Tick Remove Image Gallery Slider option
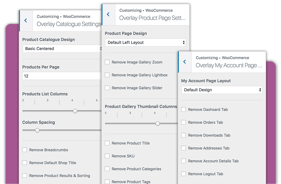This screenshot has width=281, height=184. 107,88
